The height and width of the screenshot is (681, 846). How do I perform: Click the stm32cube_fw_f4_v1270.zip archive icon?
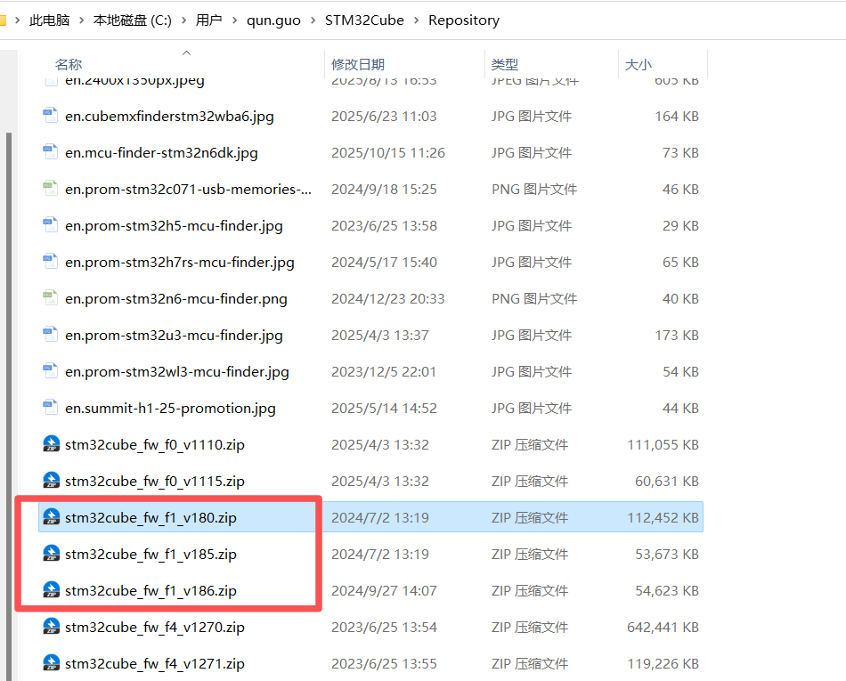[x=52, y=627]
